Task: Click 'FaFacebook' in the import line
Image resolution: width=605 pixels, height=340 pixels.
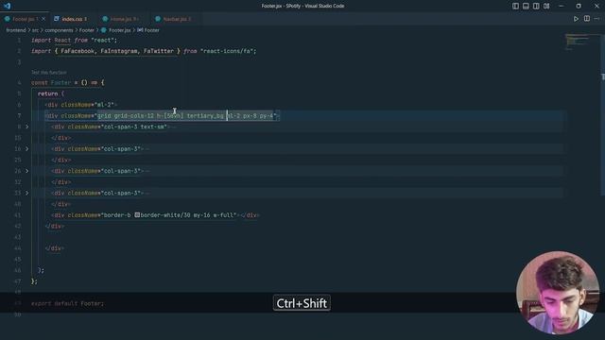Action: (x=78, y=51)
